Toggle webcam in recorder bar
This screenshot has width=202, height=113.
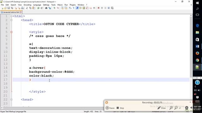(187, 108)
